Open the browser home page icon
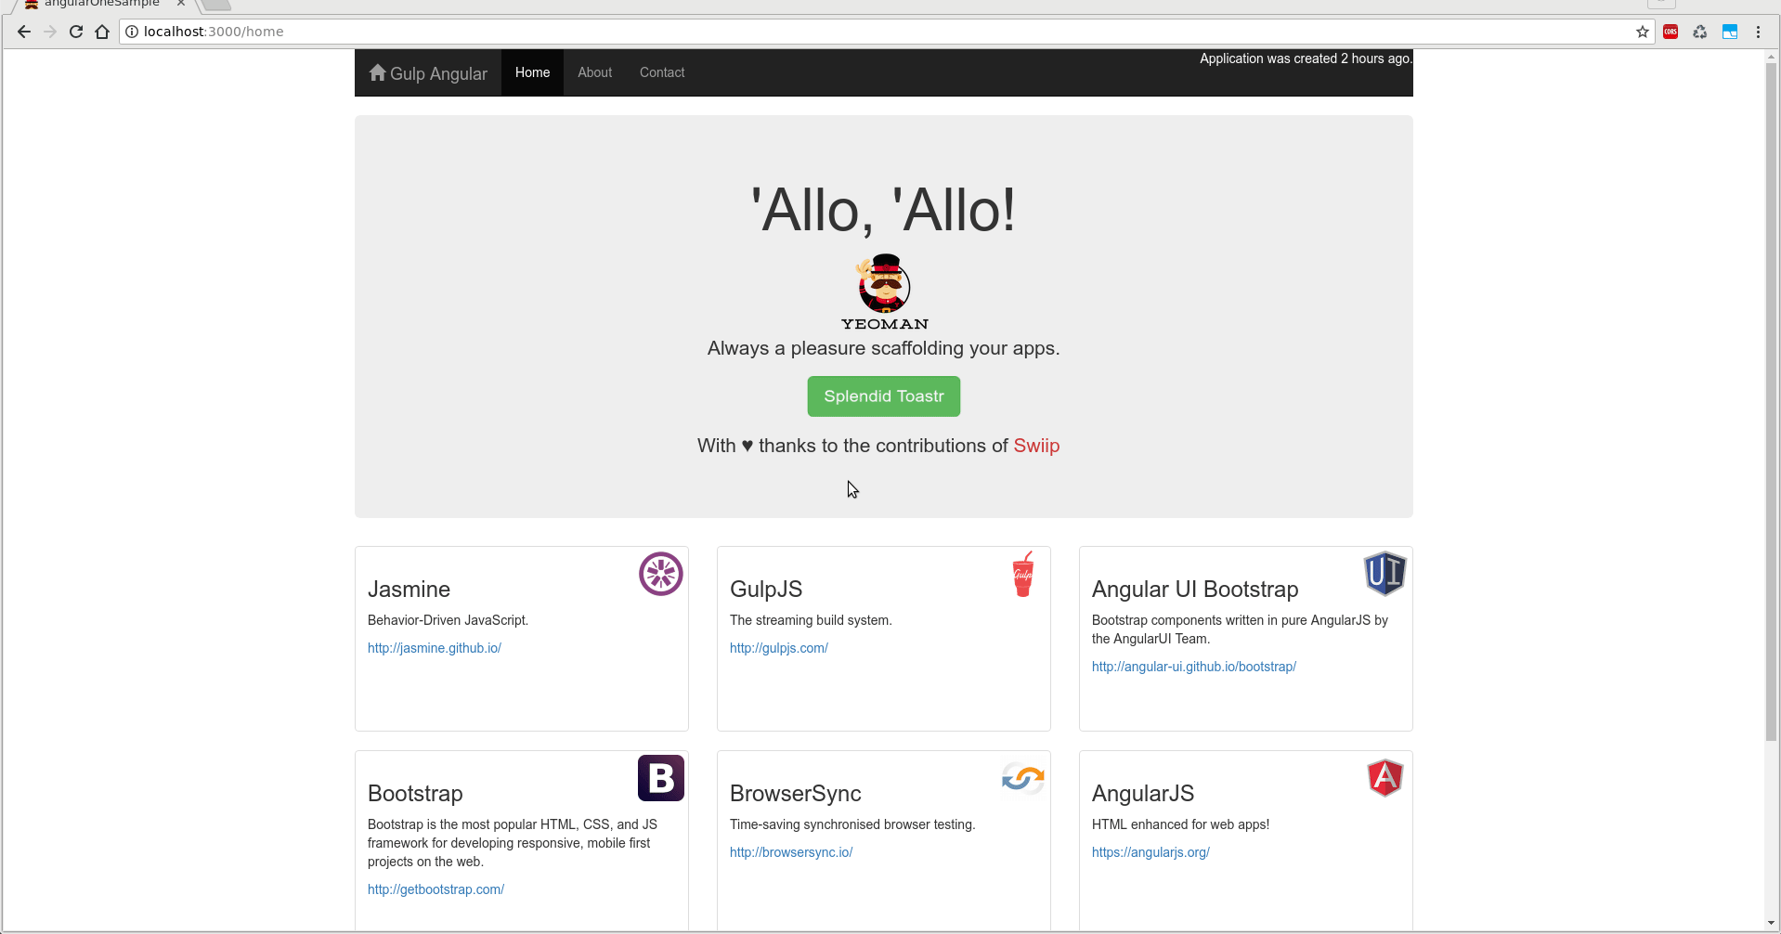Screen dimensions: 1781x934 pyautogui.click(x=102, y=32)
